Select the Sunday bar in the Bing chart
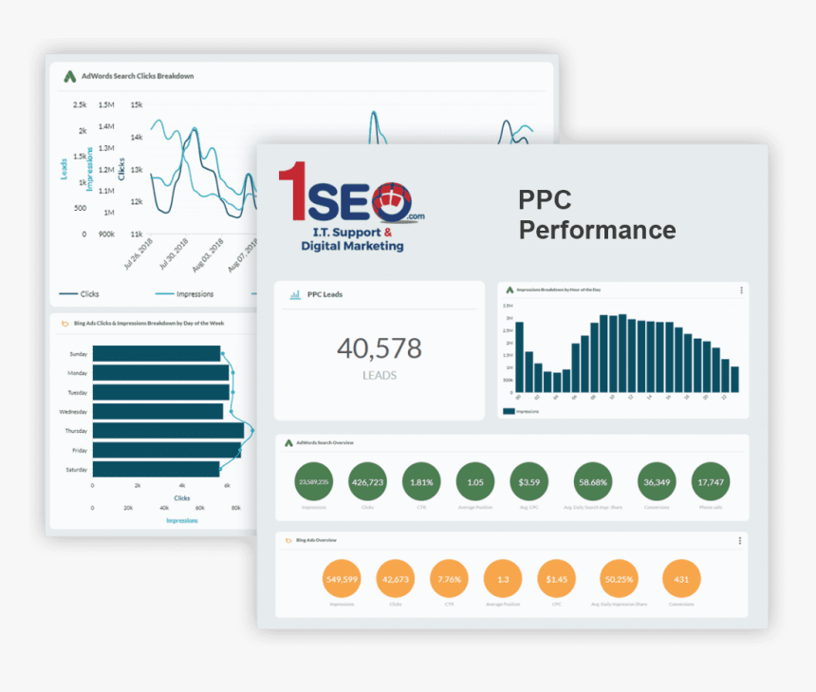816x692 pixels. click(157, 353)
